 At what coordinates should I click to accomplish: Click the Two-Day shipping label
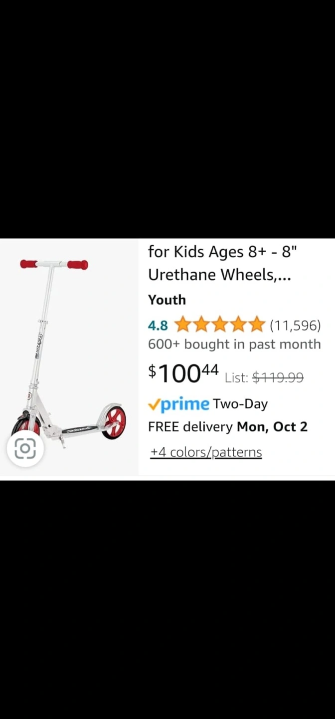pos(240,404)
